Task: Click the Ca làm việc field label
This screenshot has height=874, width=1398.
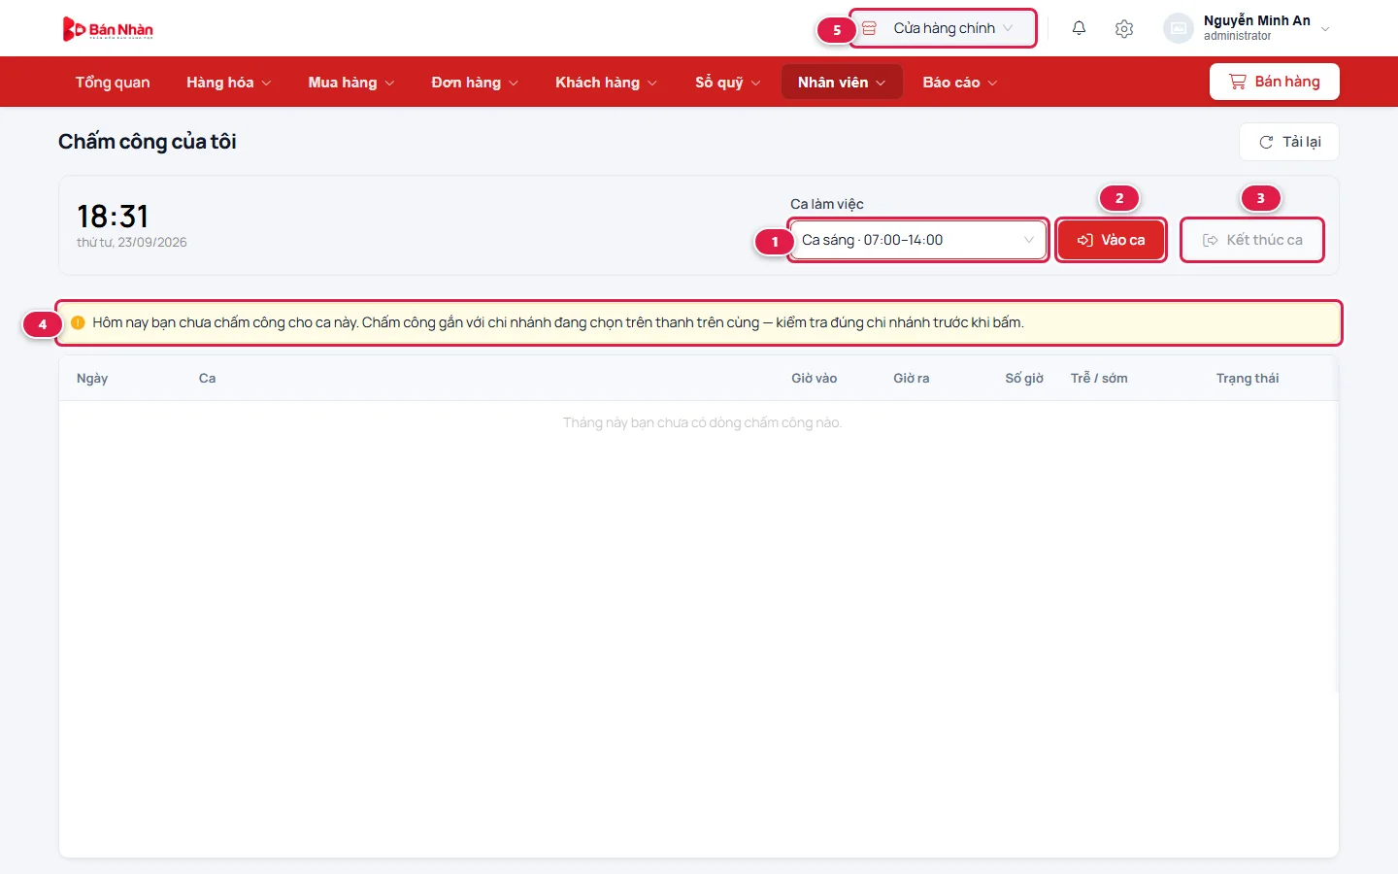Action: 827,204
